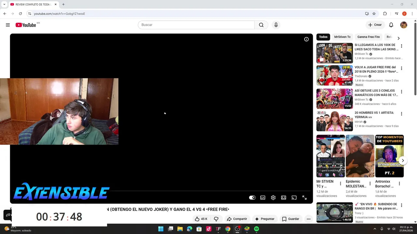Open EN VIVO SUBIENDO DE RANGO thumbnail

[x=335, y=213]
